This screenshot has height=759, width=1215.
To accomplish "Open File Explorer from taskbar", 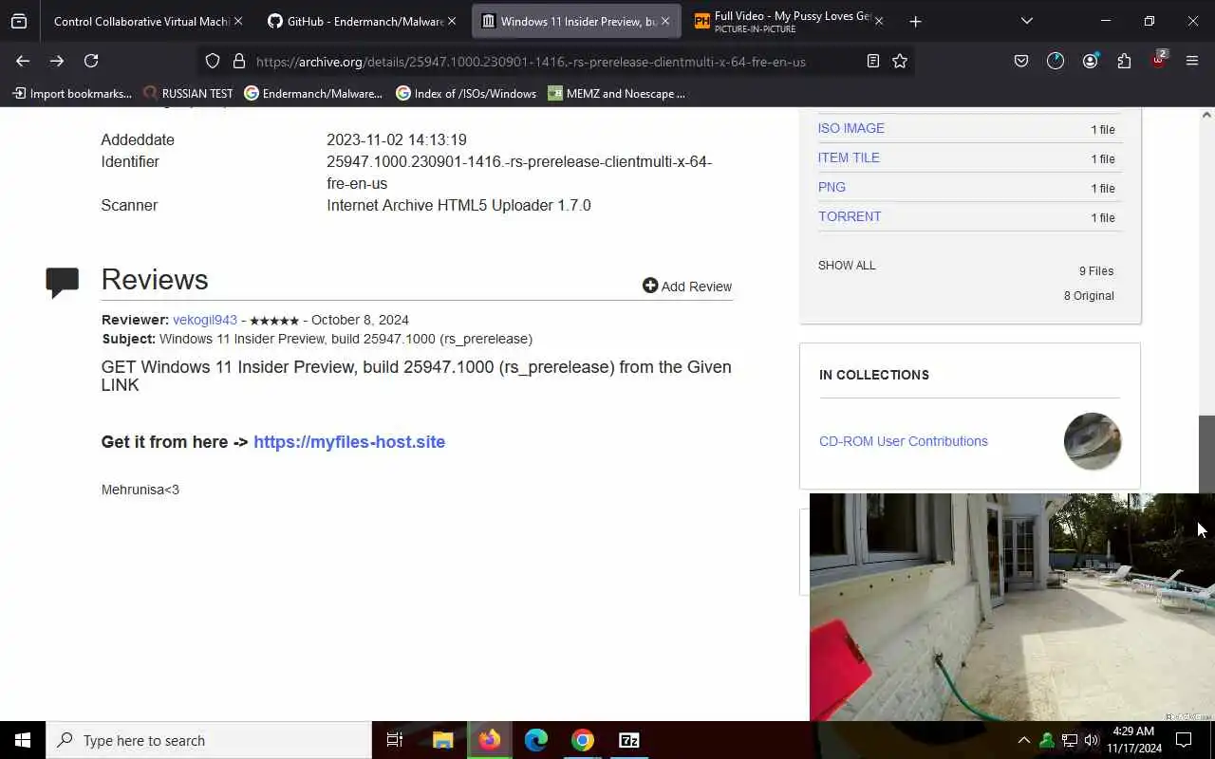I will tap(442, 740).
